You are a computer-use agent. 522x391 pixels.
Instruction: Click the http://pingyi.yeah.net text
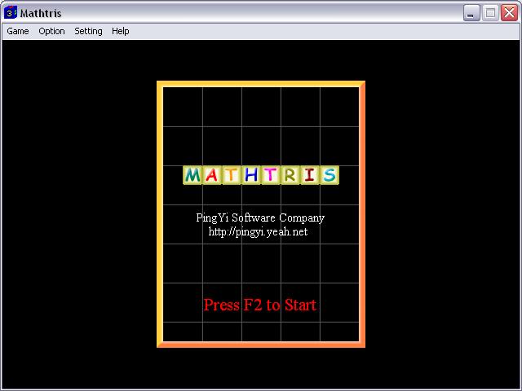(x=258, y=231)
